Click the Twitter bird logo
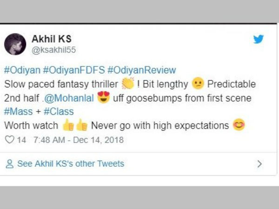279x209 pixels. (x=258, y=39)
